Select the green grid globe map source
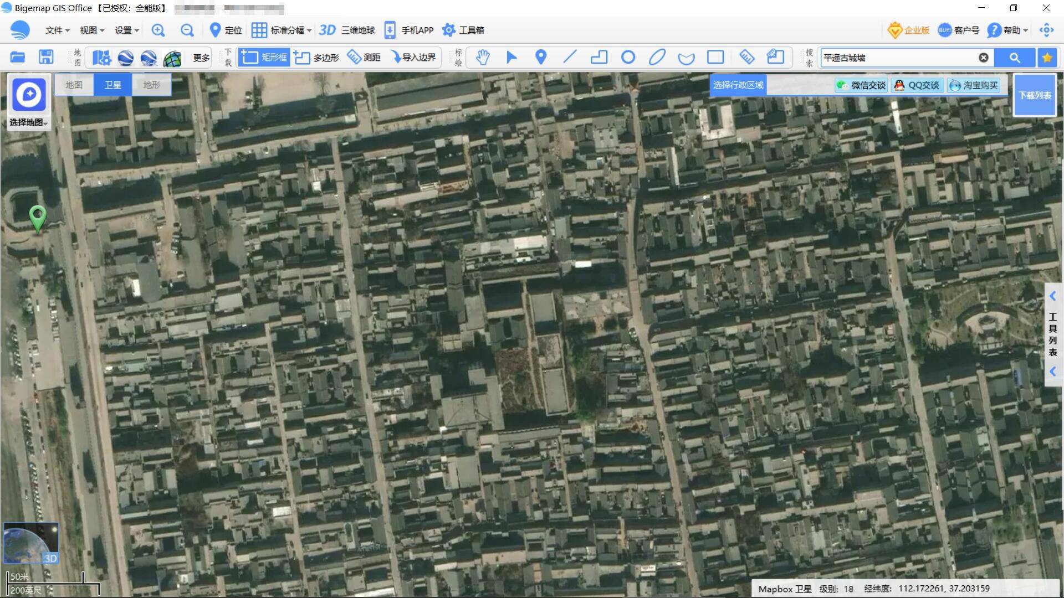 point(172,58)
